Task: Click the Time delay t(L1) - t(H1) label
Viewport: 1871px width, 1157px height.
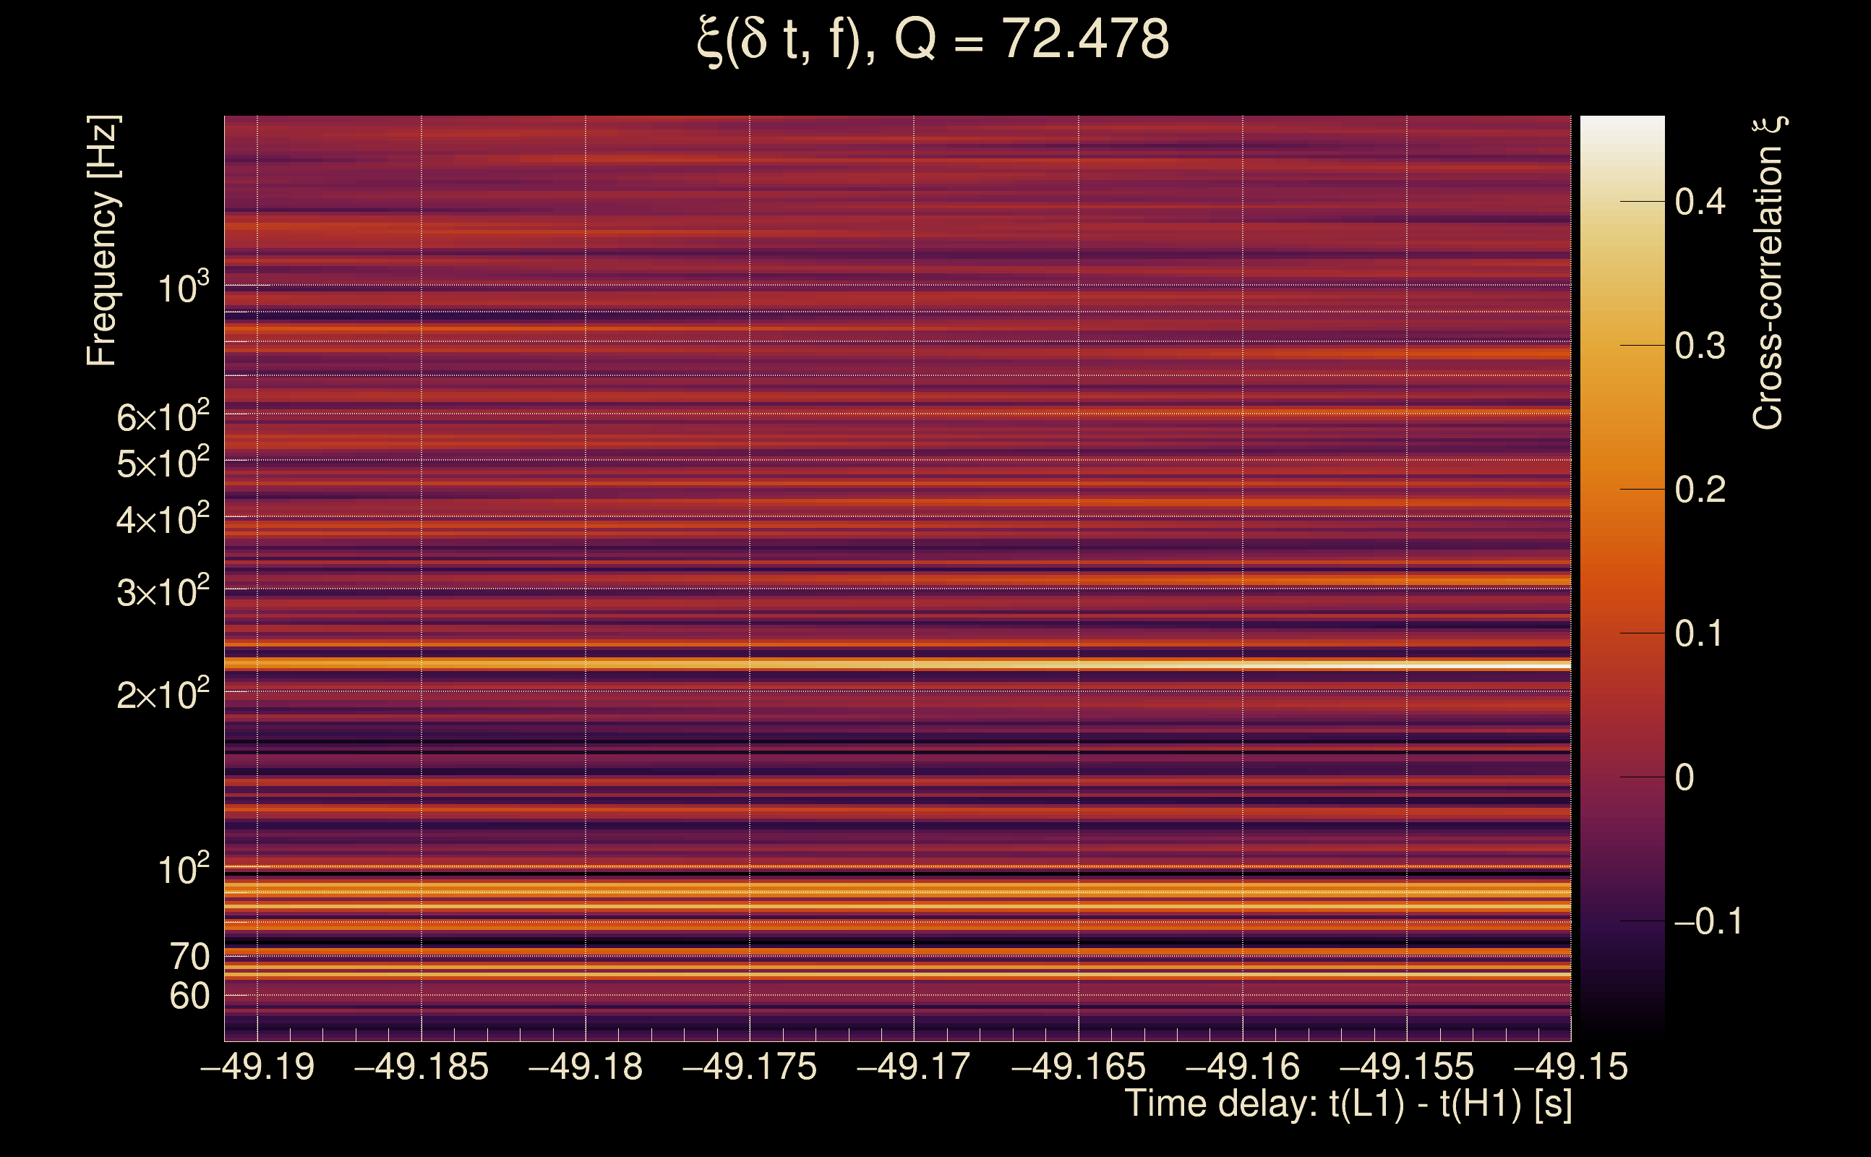Action: click(1348, 1104)
